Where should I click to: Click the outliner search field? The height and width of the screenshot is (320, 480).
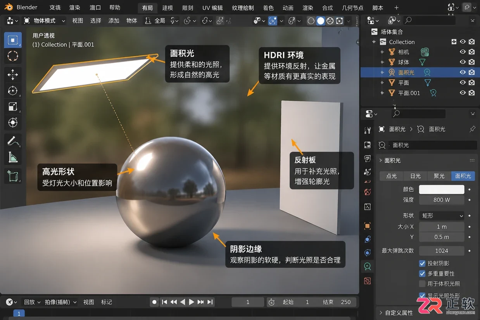coord(429,20)
